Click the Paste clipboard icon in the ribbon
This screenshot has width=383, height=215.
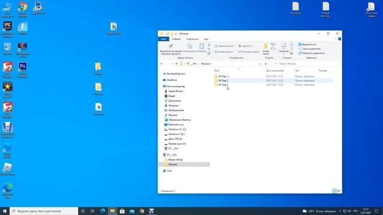pyautogui.click(x=202, y=46)
